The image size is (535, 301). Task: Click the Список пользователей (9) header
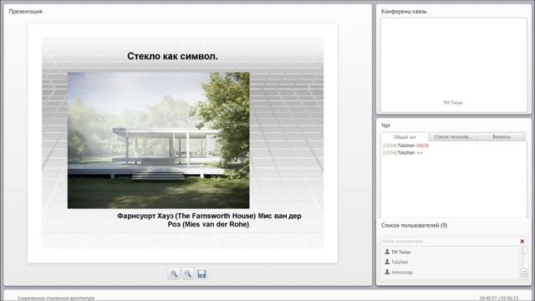point(415,225)
